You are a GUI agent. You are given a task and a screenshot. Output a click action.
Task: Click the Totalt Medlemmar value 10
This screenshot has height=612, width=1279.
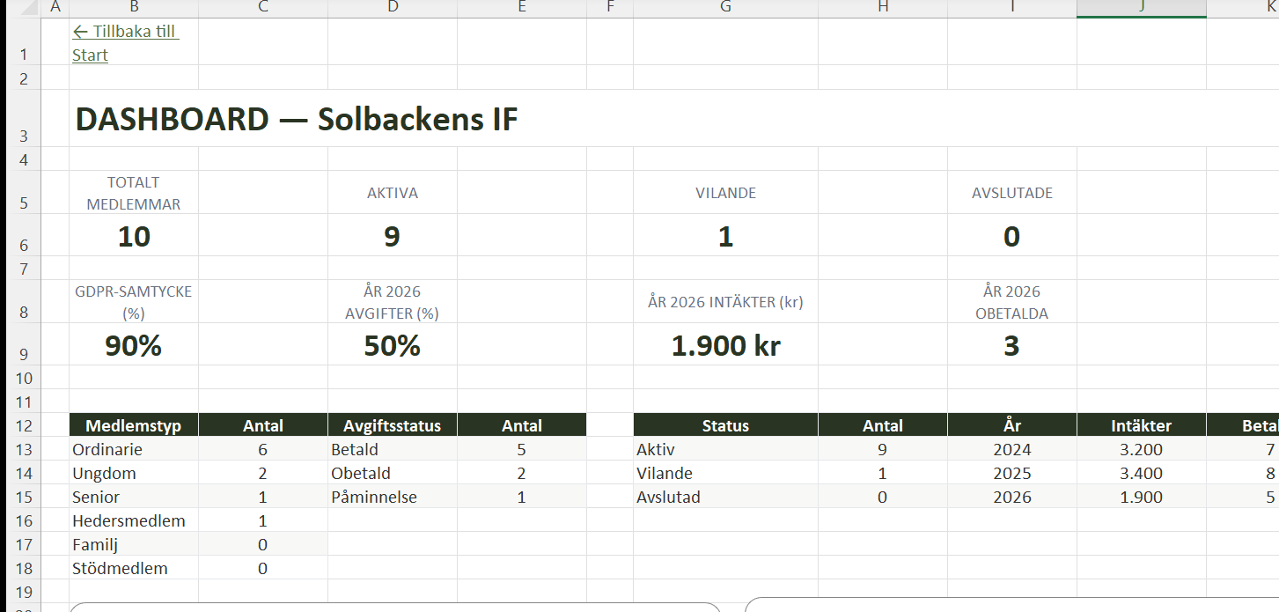point(134,236)
